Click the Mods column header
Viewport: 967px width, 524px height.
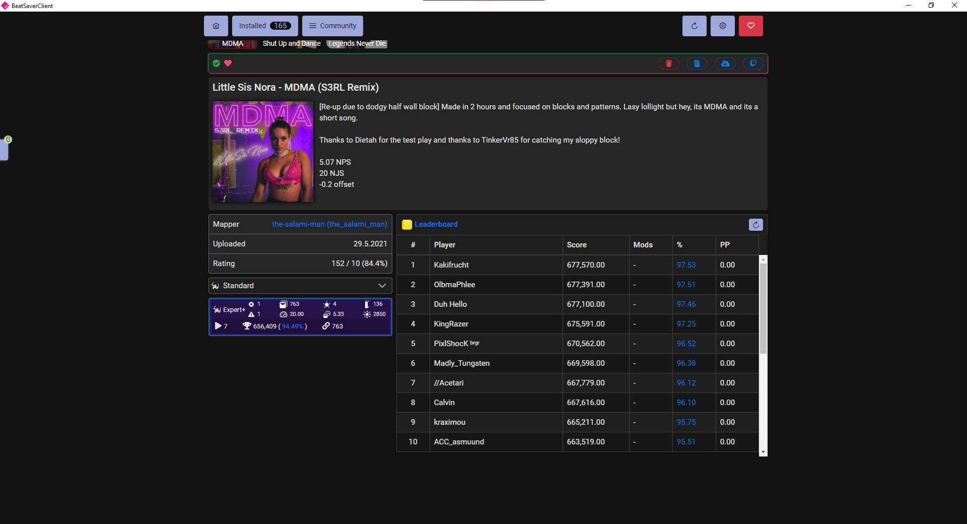coord(651,245)
